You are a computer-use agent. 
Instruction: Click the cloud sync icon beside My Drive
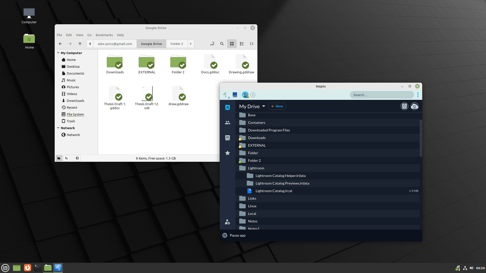tap(415, 106)
